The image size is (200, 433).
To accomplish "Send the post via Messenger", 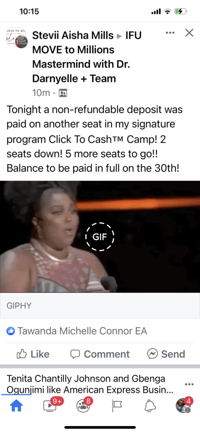I will [166, 354].
